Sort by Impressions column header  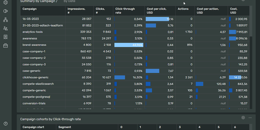[76, 11]
